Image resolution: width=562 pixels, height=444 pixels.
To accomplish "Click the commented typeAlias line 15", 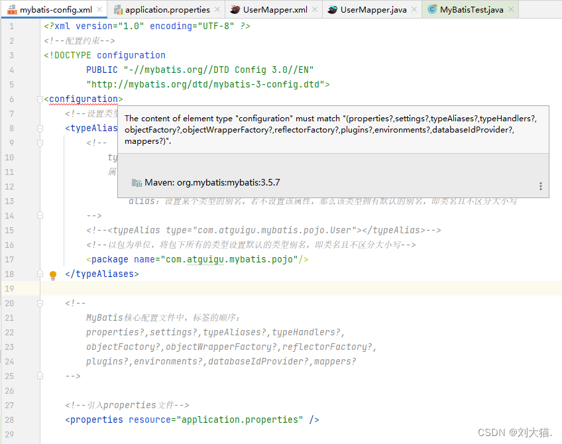I will tap(264, 231).
